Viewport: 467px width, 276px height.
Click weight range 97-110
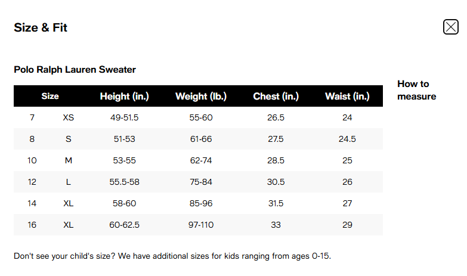coord(201,225)
